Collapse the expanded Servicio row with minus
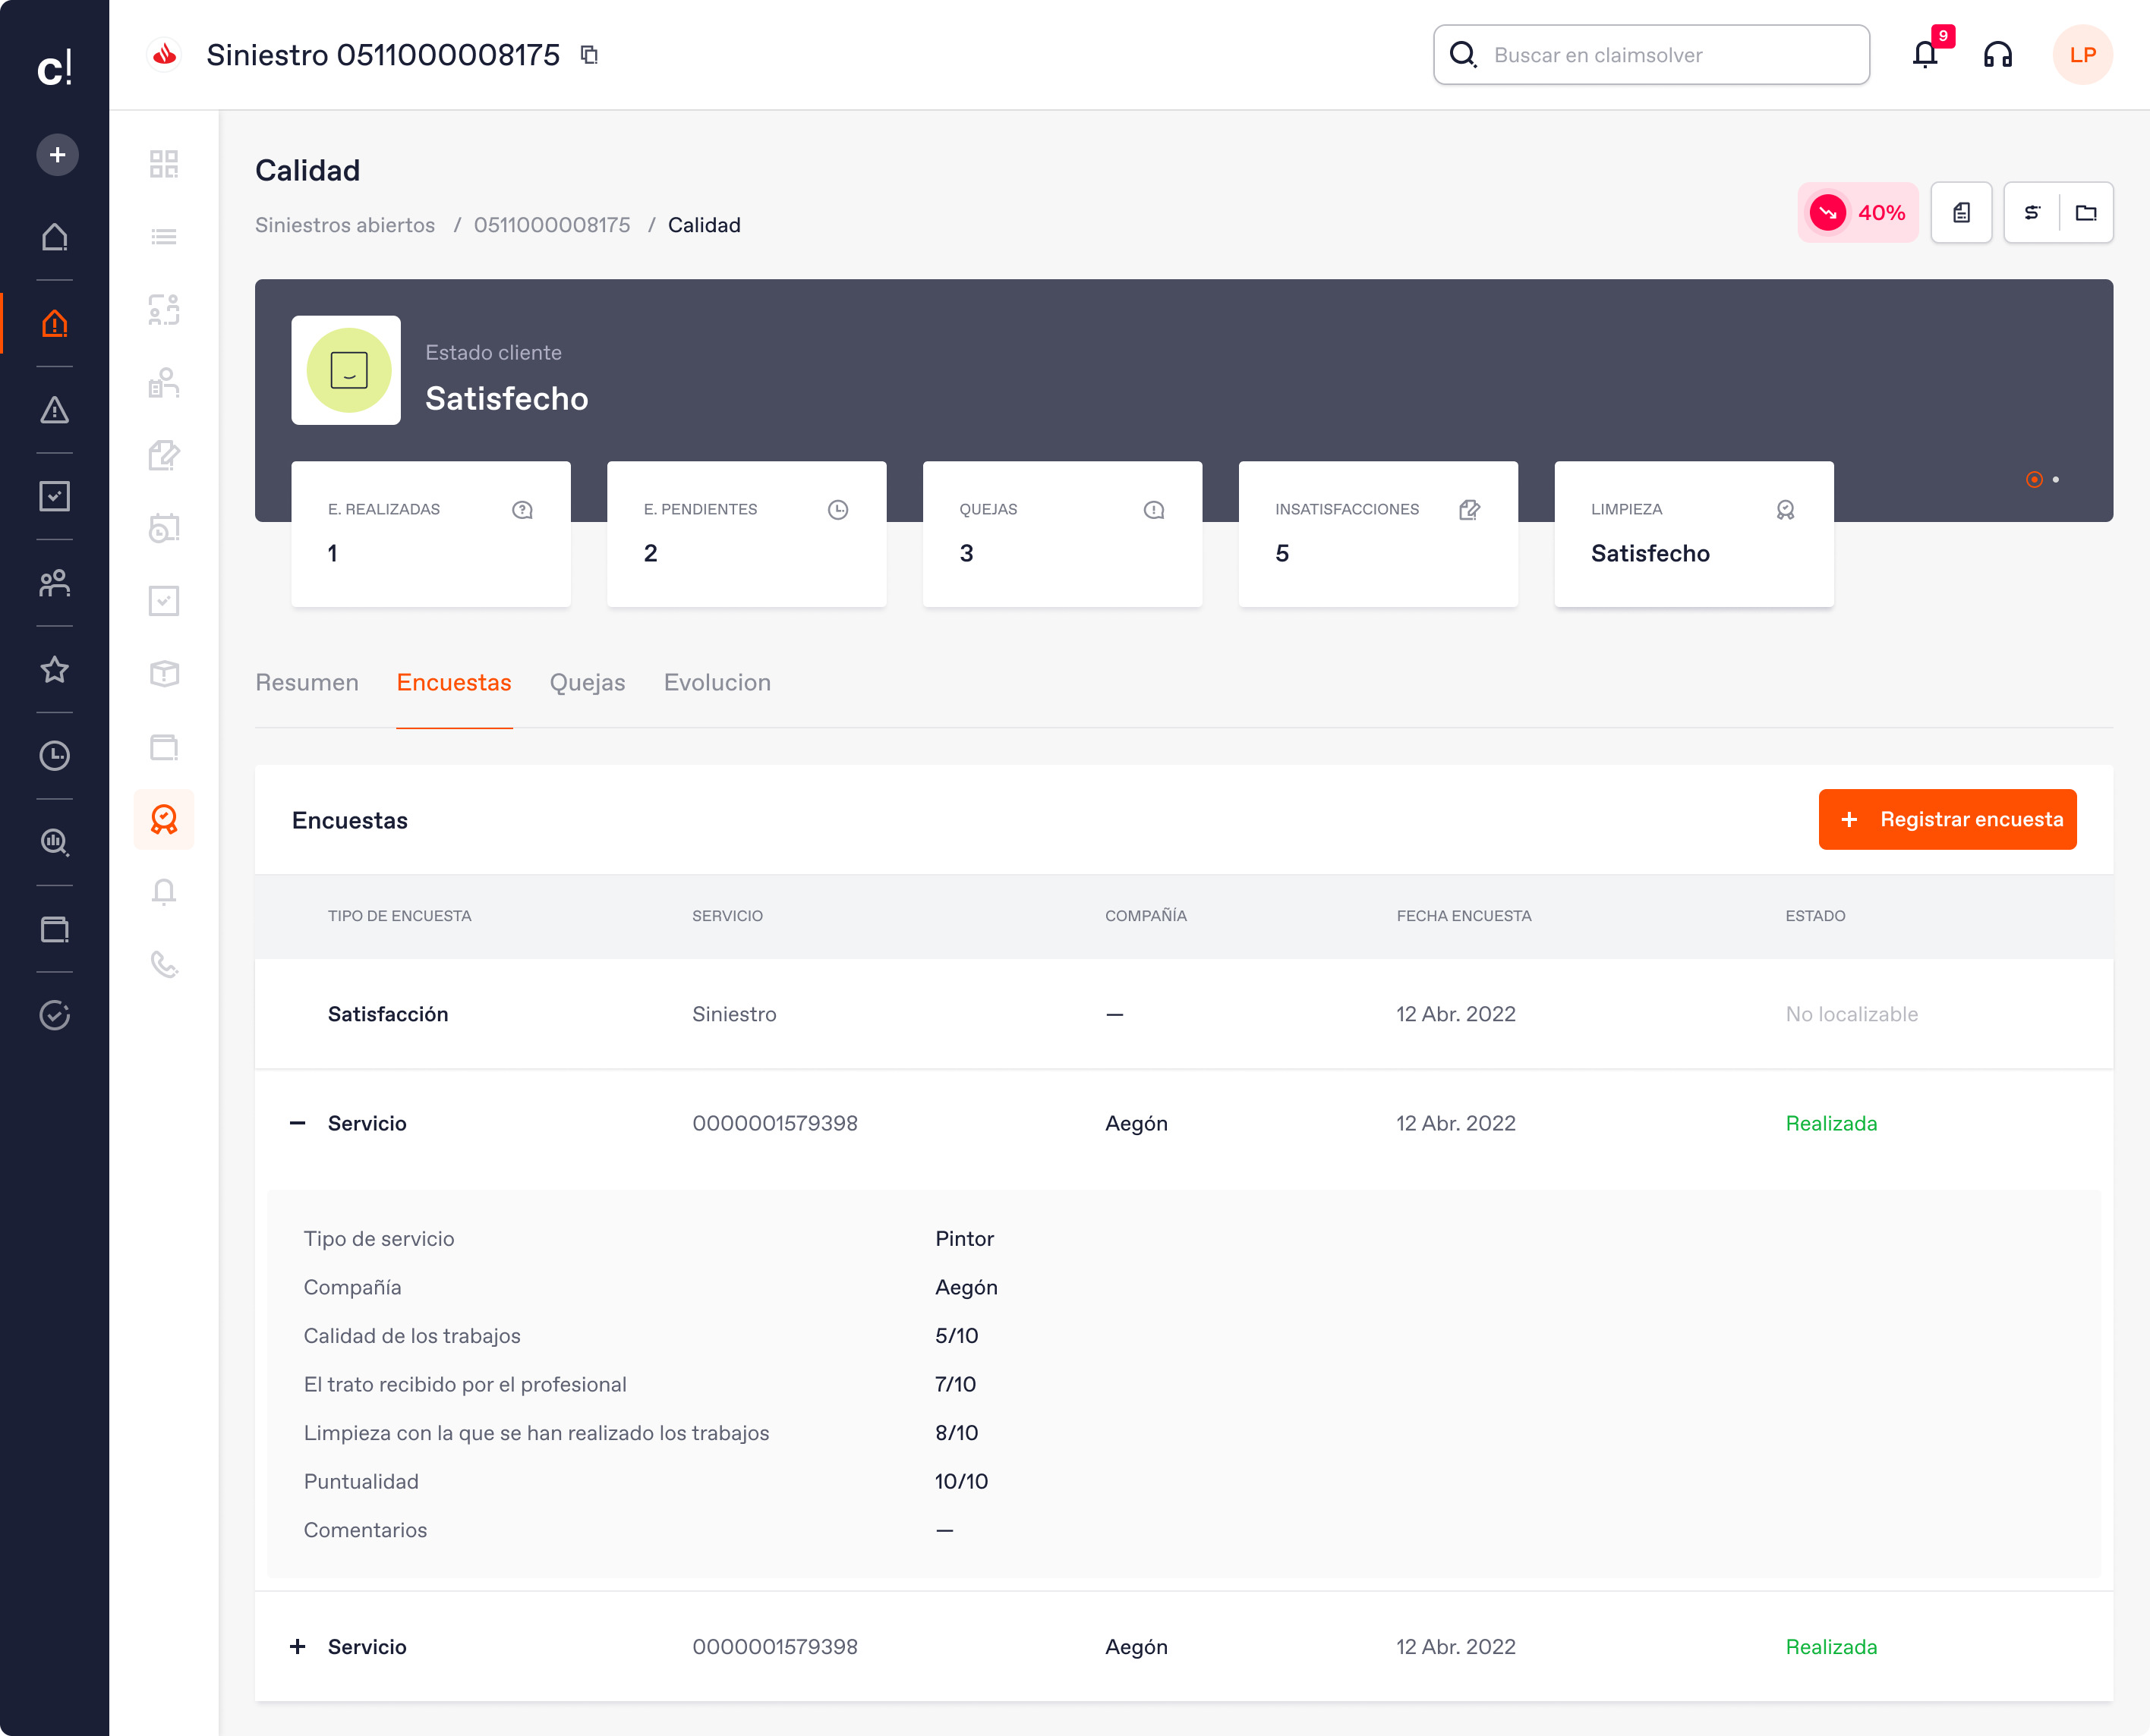This screenshot has height=1736, width=2150. (x=297, y=1123)
